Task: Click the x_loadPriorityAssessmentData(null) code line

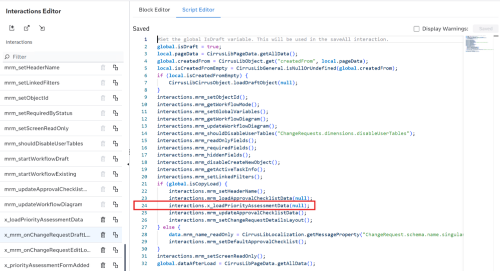Action: pyautogui.click(x=239, y=205)
